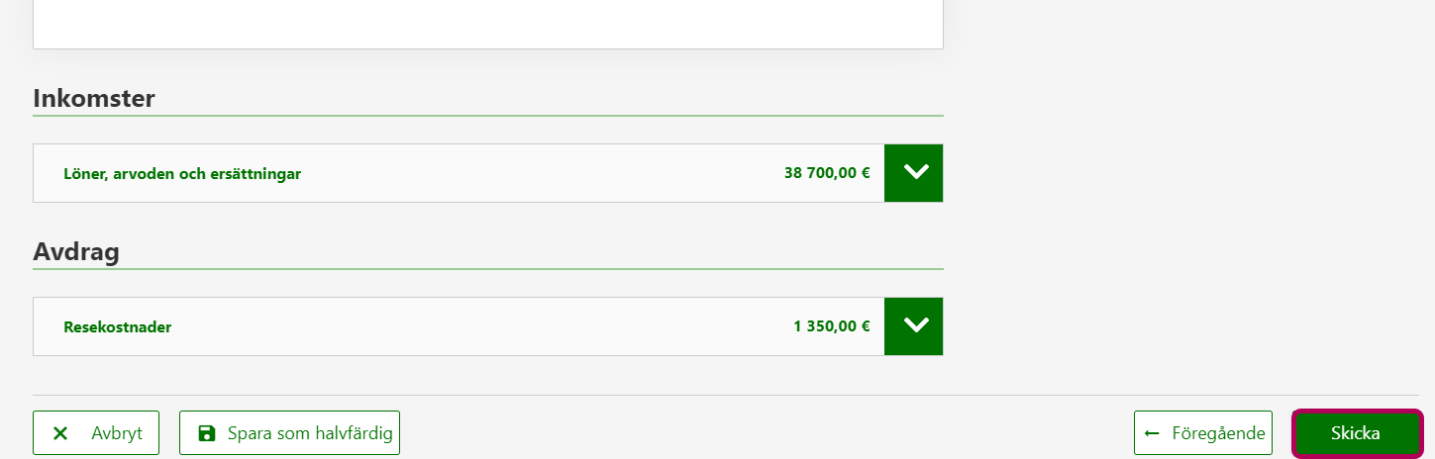Screen dimensions: 1435x459
Task: Click the blank grey area right of Inkomster
Action: (1188, 99)
